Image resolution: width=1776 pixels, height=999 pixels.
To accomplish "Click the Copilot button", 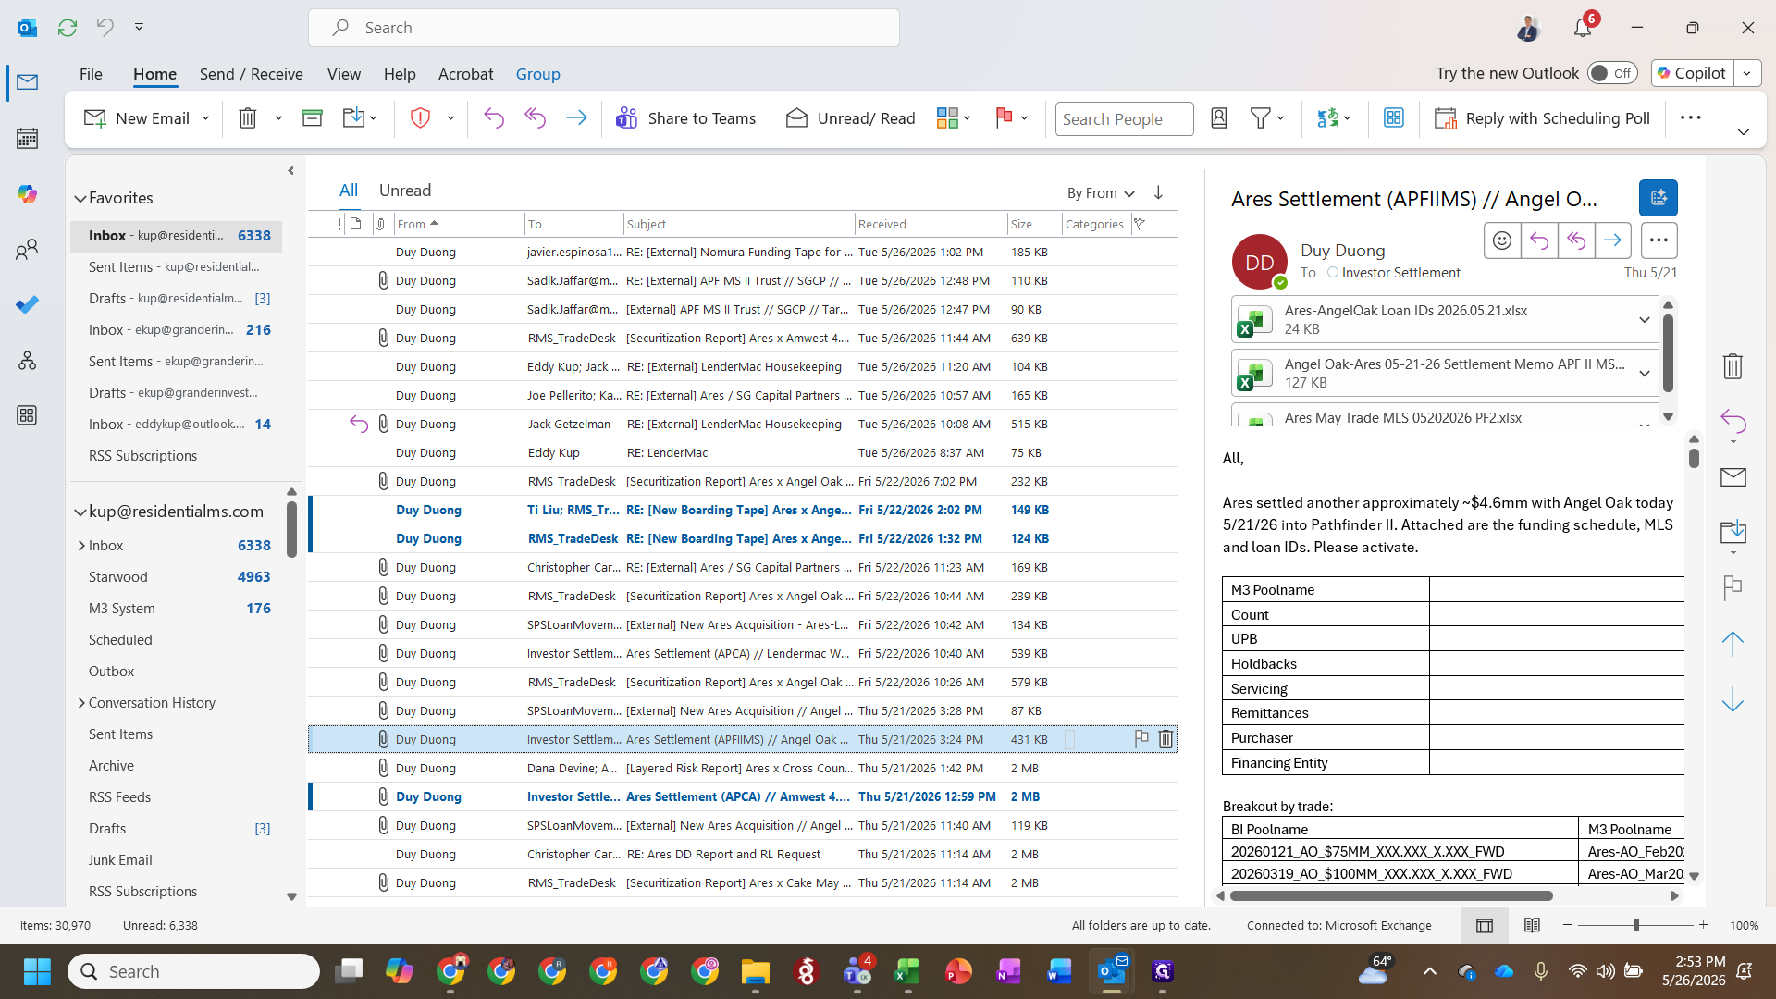I will [x=1692, y=73].
